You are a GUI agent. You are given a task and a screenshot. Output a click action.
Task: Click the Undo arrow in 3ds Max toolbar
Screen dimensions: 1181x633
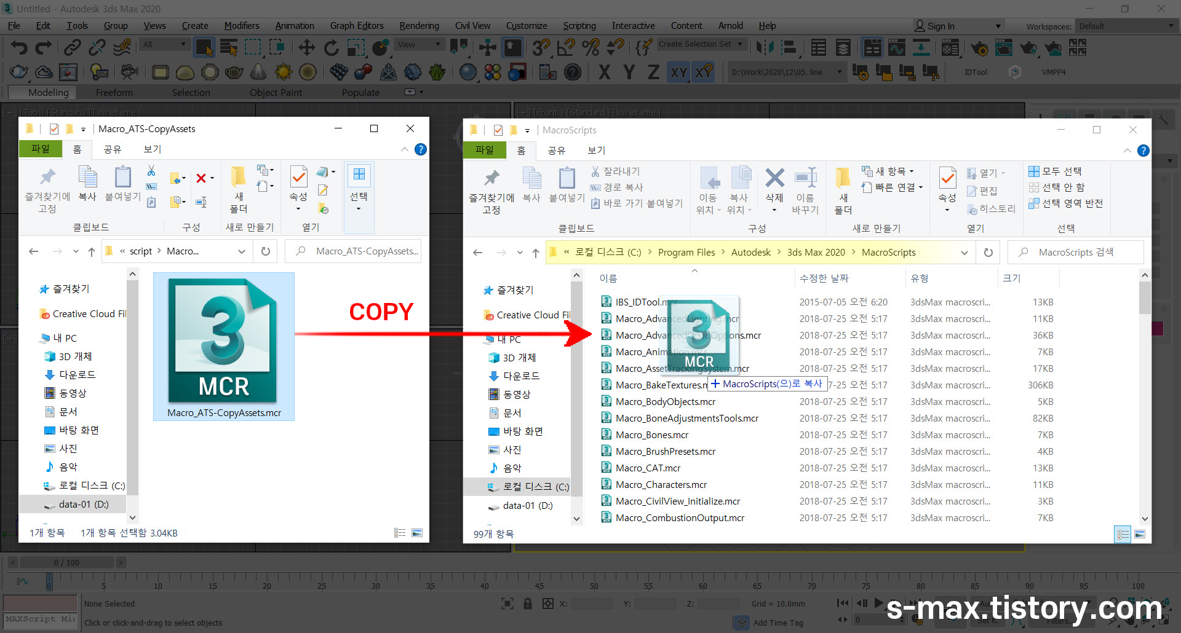tap(19, 48)
